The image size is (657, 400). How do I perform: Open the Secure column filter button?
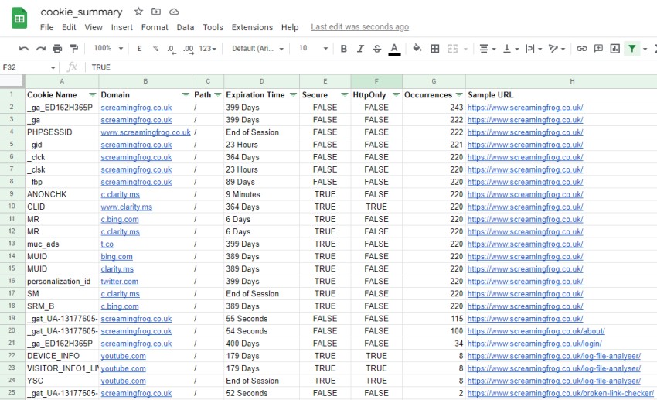pos(345,95)
